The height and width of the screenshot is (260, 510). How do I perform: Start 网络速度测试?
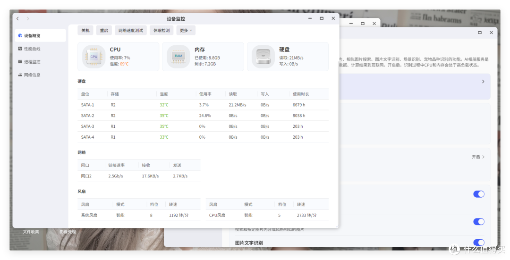[131, 30]
